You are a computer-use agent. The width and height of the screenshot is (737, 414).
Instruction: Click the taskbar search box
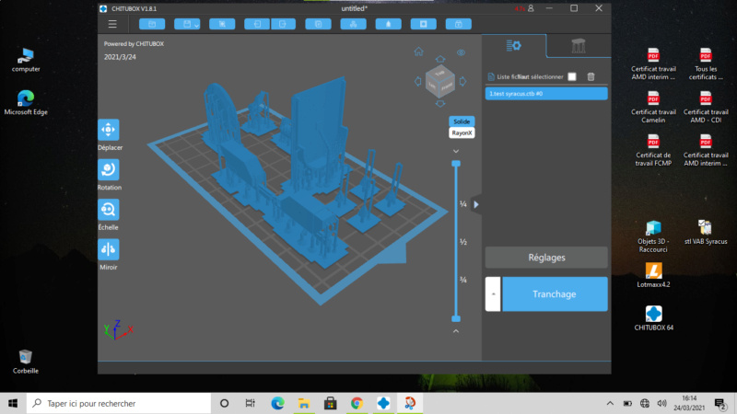point(119,403)
